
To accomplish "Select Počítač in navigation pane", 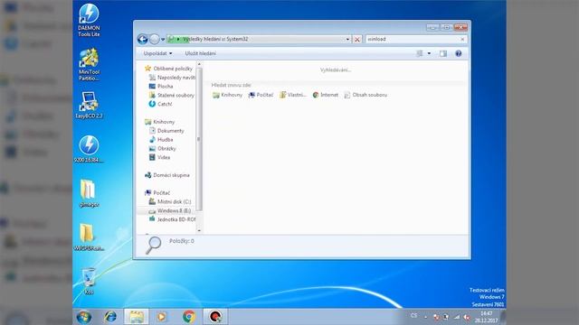I will (x=157, y=192).
